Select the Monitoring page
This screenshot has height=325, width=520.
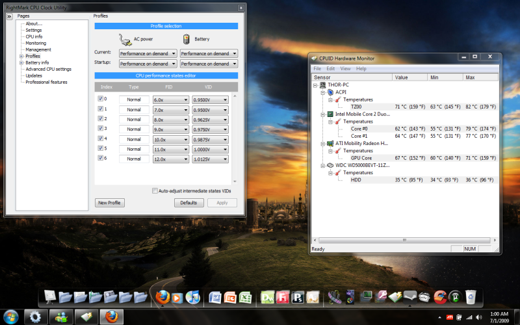36,43
